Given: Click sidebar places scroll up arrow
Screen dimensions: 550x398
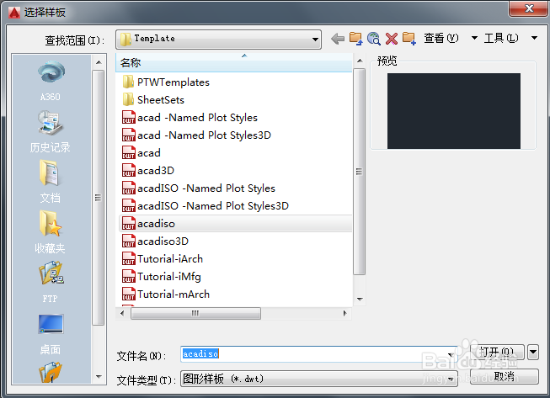Looking at the screenshot, I should 99,62.
